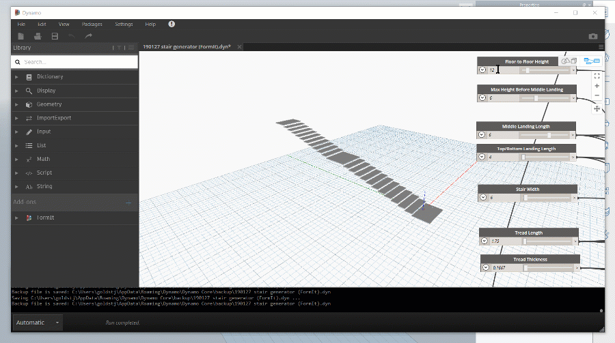The image size is (615, 343).
Task: Click the String category Ab icon
Action: coord(29,187)
